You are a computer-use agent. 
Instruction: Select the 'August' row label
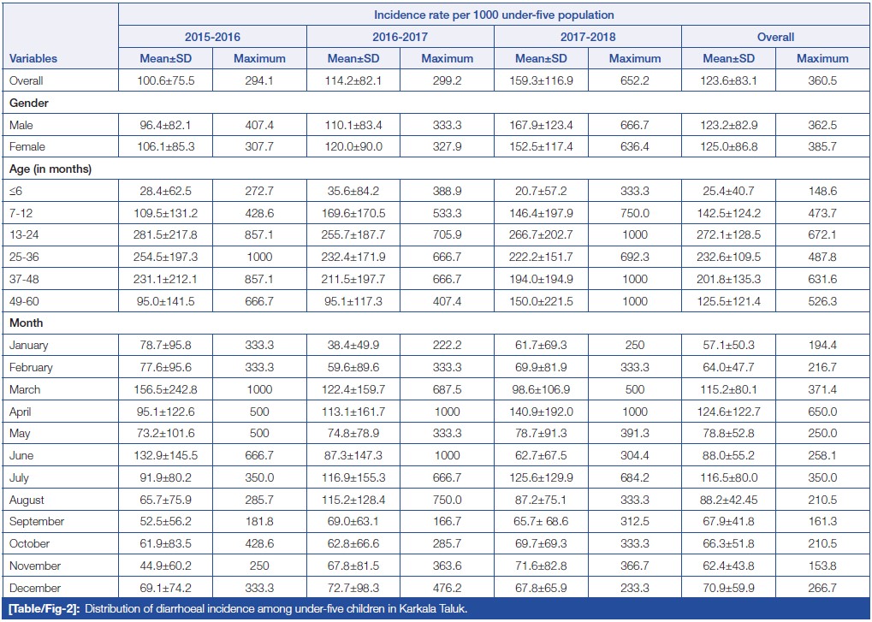[27, 500]
